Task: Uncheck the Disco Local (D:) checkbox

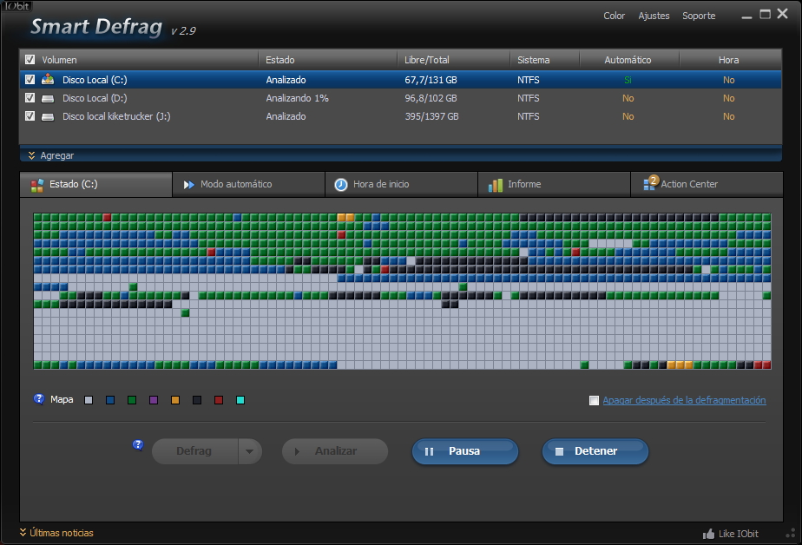Action: [30, 98]
